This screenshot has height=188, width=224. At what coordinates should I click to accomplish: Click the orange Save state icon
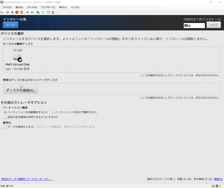point(22,12)
